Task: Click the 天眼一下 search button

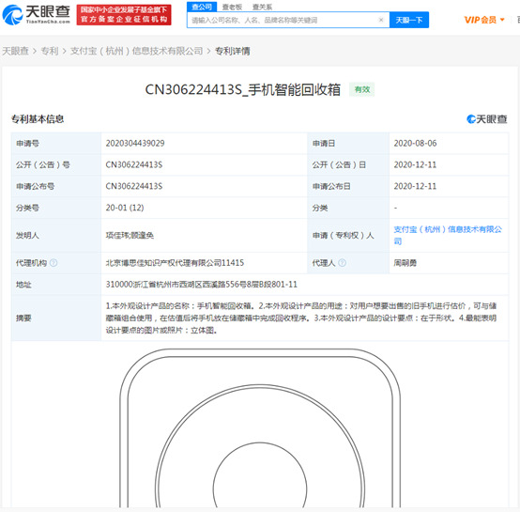Action: click(x=409, y=20)
